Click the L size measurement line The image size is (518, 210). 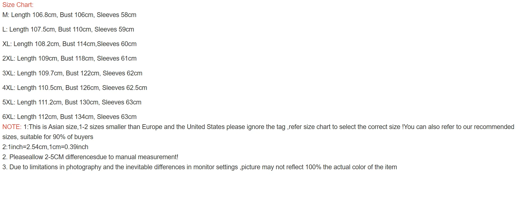[x=68, y=29]
